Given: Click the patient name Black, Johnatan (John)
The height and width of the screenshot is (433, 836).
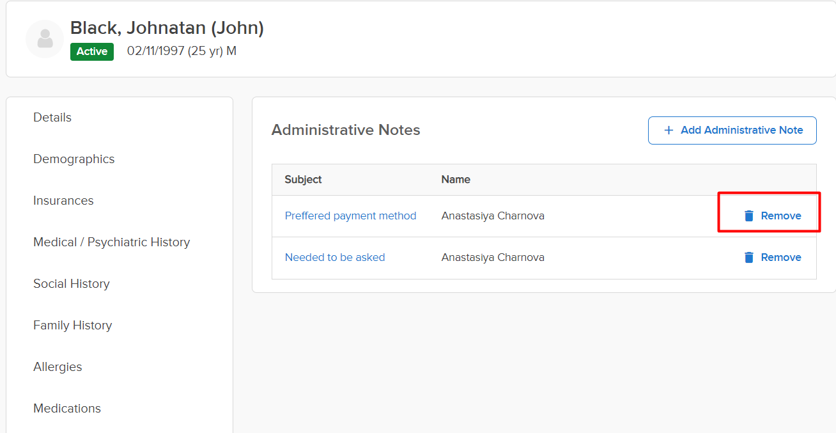Looking at the screenshot, I should 167,28.
